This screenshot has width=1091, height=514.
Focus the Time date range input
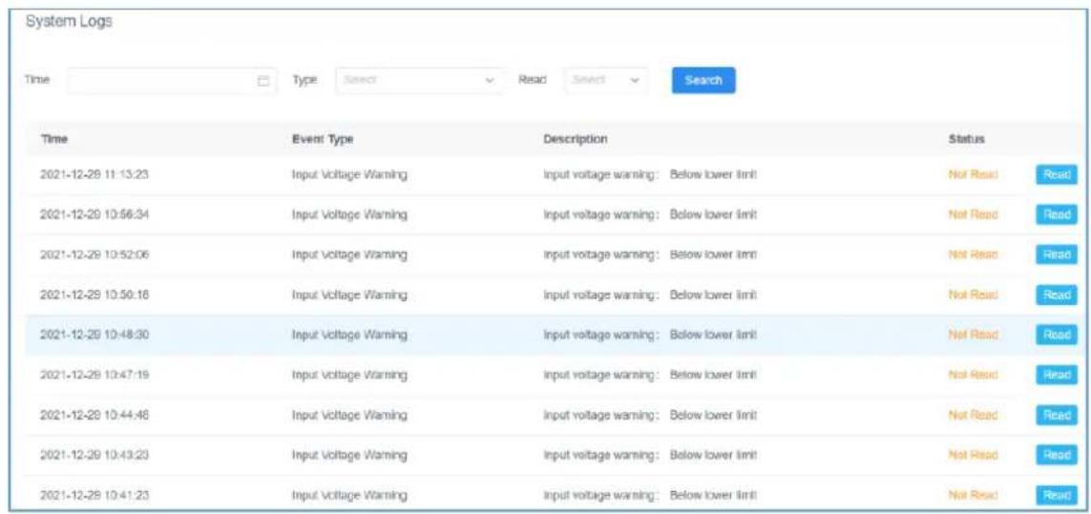point(172,81)
